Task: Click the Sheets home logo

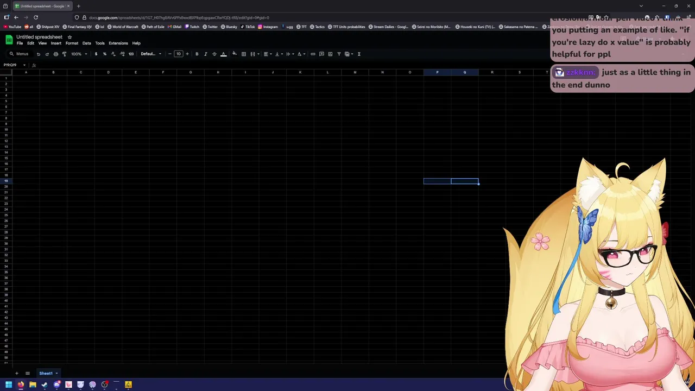Action: click(x=9, y=40)
